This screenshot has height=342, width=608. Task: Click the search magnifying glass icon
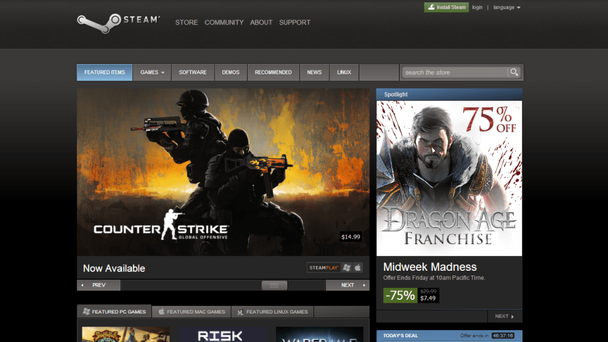(x=514, y=72)
